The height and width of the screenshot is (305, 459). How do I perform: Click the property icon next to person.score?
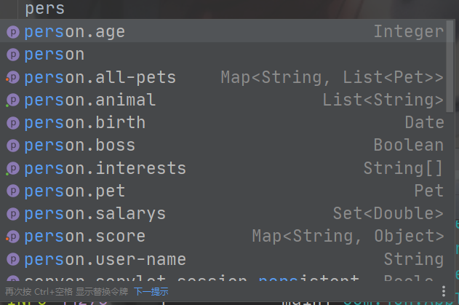(12, 237)
